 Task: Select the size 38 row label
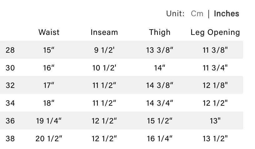(10, 139)
